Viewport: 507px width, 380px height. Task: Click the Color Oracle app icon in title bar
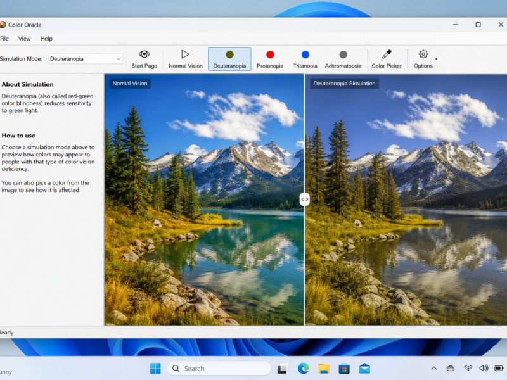(3, 25)
